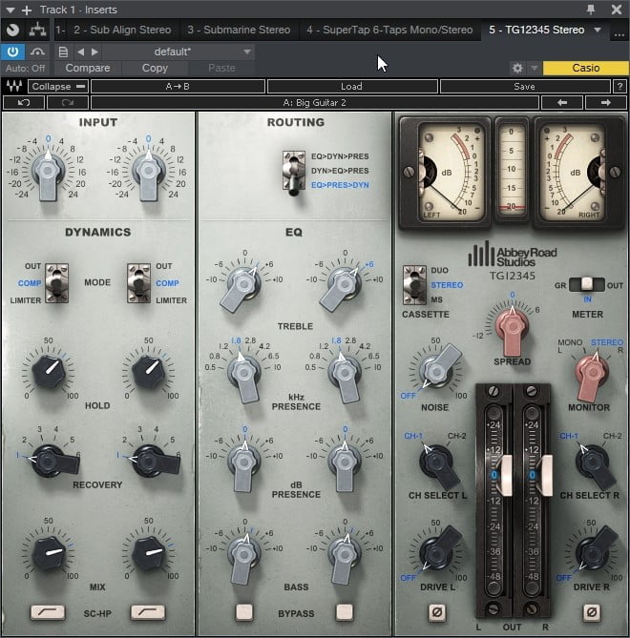Click the center gain reduction meter
Viewport: 630px width, 638px height.
(512, 173)
